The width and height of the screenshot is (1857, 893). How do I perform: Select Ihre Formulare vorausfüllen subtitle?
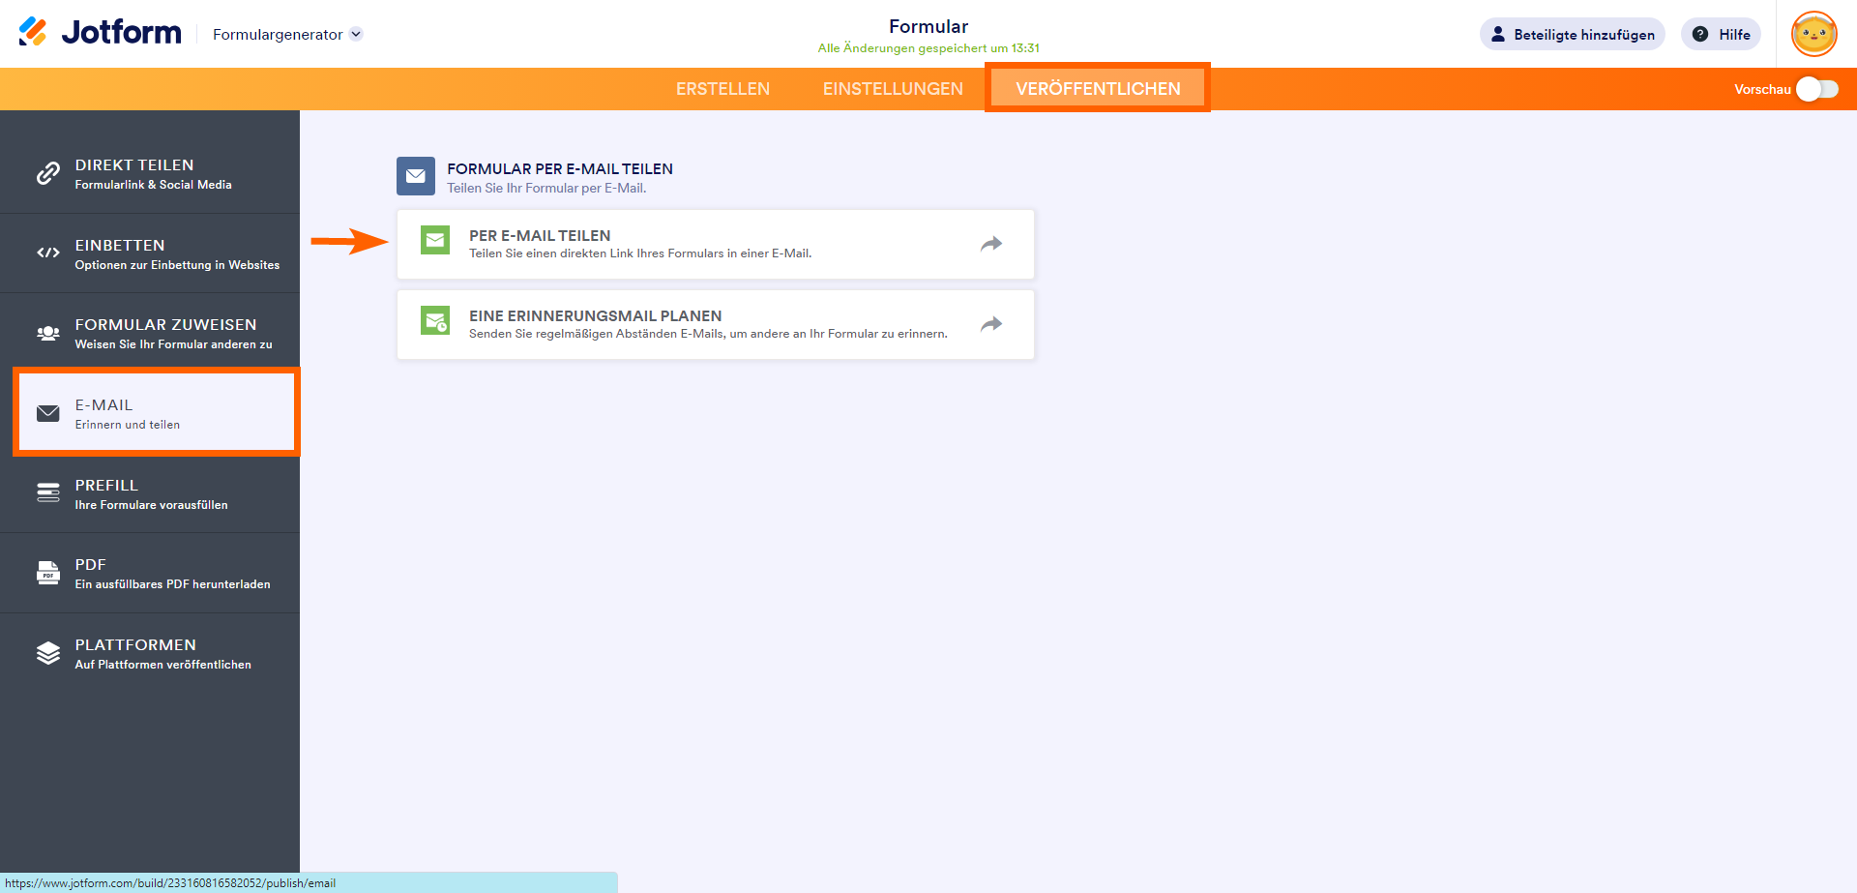(x=152, y=505)
